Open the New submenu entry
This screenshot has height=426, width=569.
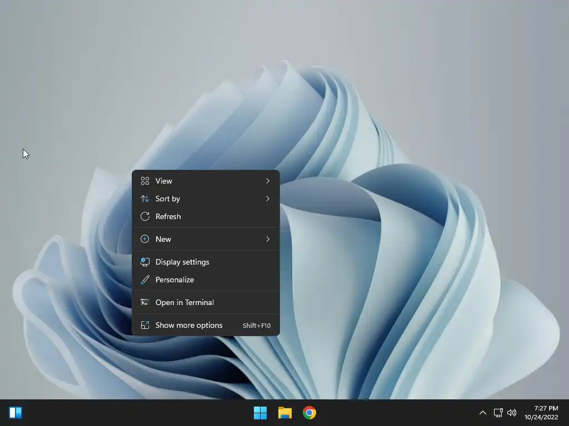[x=206, y=239]
